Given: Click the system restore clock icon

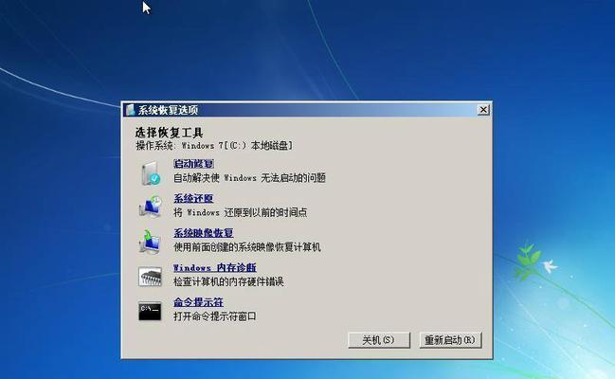Looking at the screenshot, I should (151, 207).
